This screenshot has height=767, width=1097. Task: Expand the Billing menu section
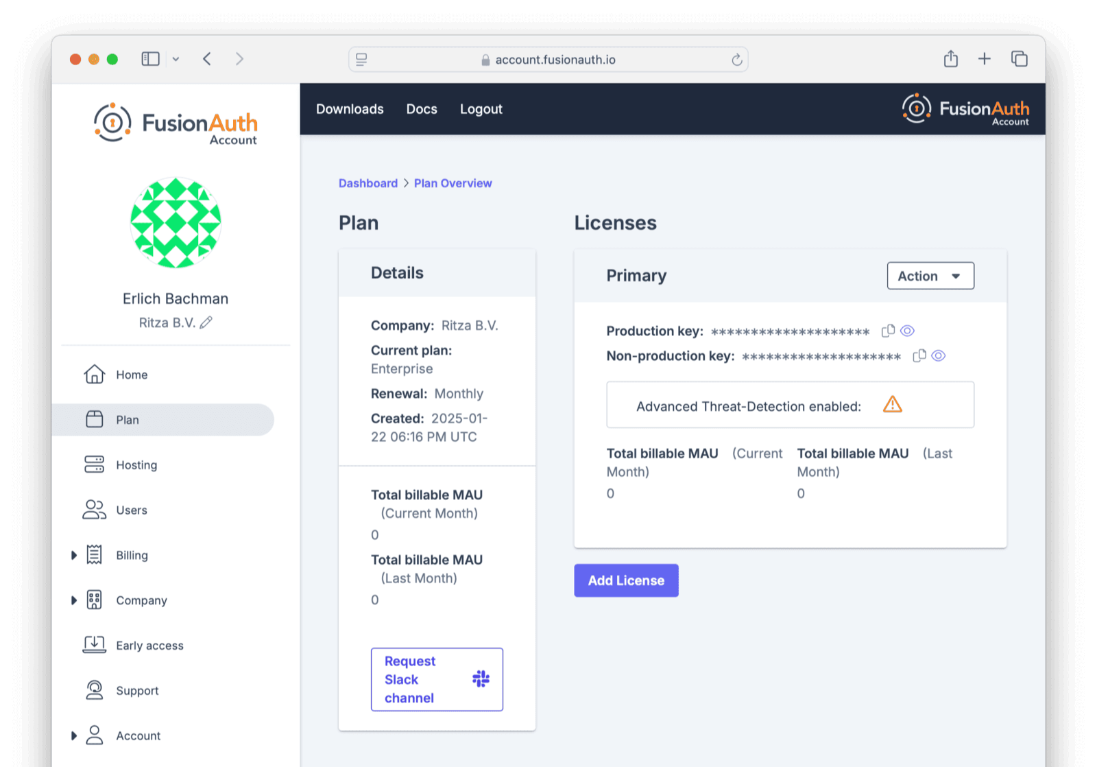(x=74, y=555)
